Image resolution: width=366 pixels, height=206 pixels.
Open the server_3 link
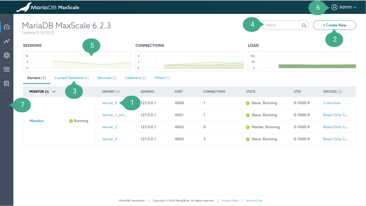point(110,139)
